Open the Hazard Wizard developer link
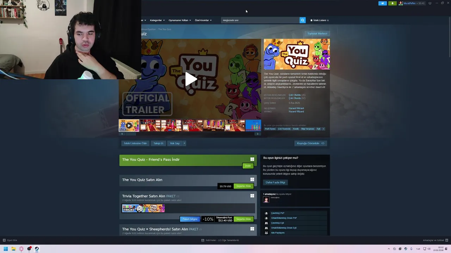Image resolution: width=451 pixels, height=253 pixels. [296, 108]
